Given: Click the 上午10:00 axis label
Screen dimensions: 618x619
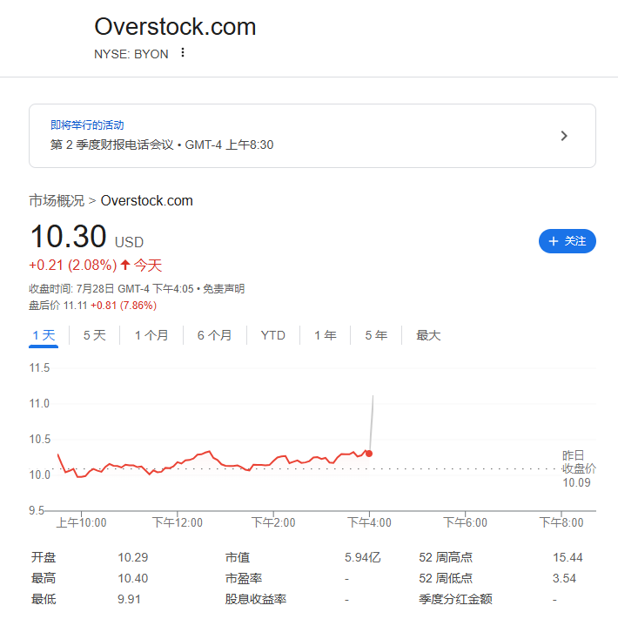Looking at the screenshot, I should (x=81, y=522).
